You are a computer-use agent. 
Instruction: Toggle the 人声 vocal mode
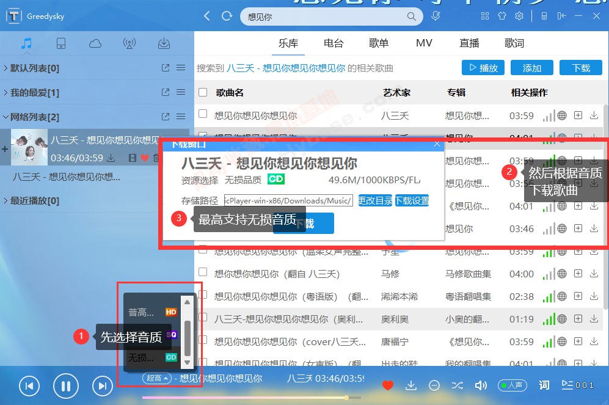512,385
